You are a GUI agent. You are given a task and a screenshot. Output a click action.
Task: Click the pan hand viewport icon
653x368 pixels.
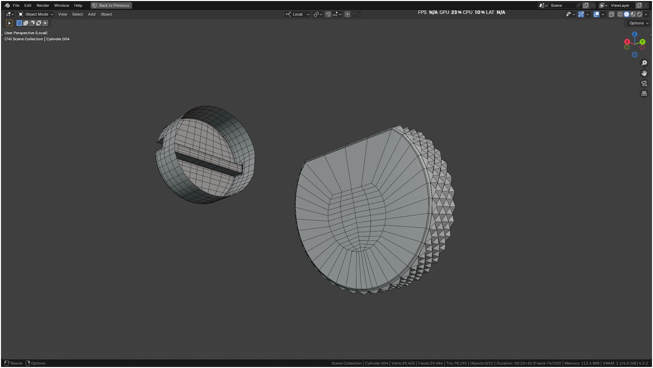click(644, 73)
